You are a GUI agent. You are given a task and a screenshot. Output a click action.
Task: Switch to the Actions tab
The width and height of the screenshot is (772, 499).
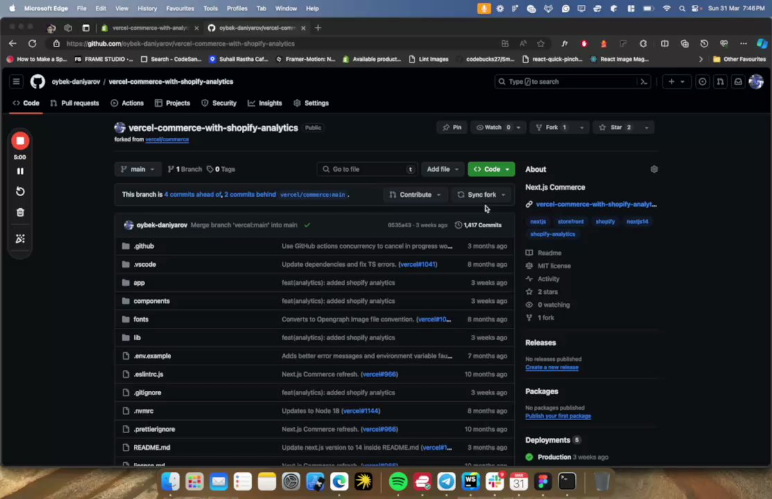click(x=127, y=103)
